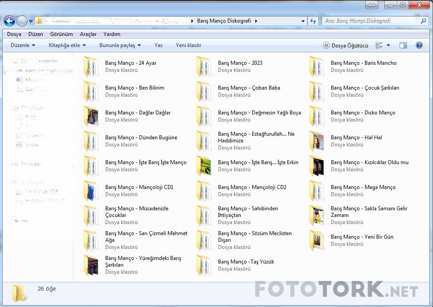Select the Mançoloji CD1 folder icon
This screenshot has height=307, width=433.
91,190
